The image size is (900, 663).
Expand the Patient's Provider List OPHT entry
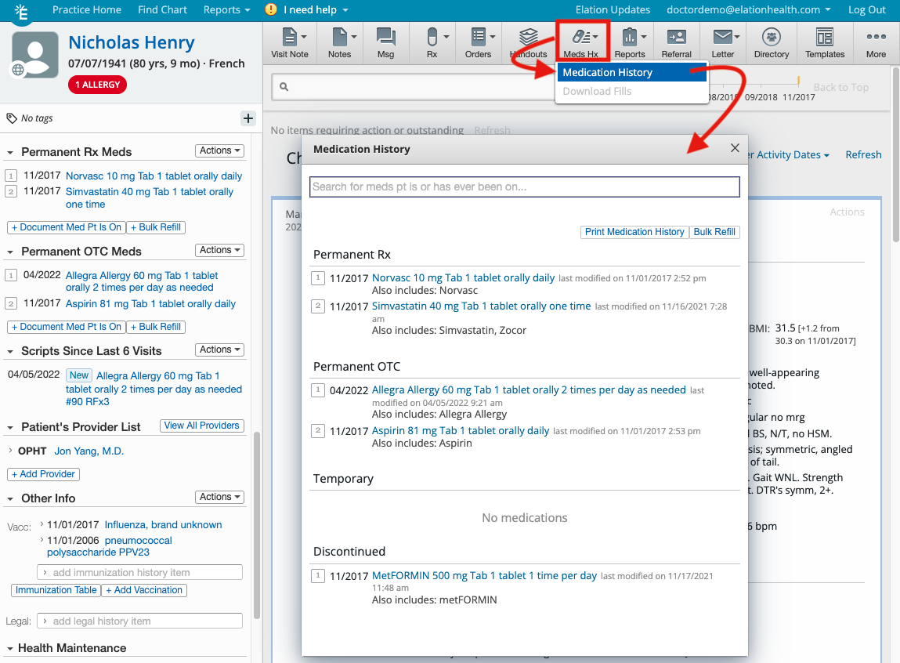[11, 451]
